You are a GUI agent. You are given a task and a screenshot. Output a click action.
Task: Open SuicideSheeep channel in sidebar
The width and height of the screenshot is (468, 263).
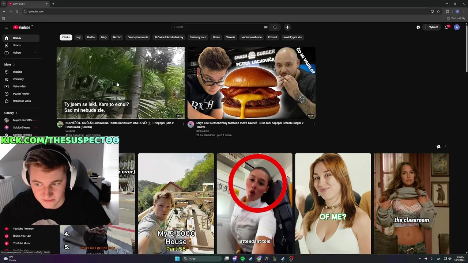coord(20,127)
